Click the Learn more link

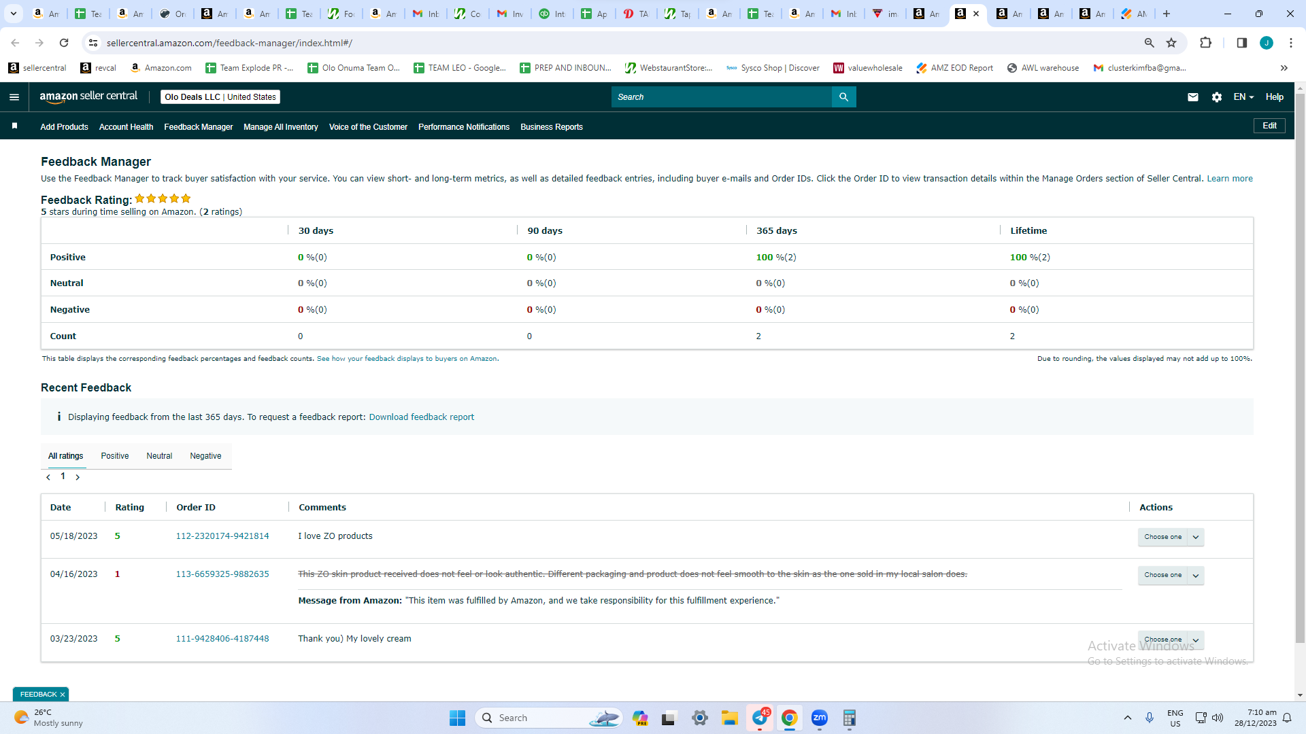(1230, 179)
